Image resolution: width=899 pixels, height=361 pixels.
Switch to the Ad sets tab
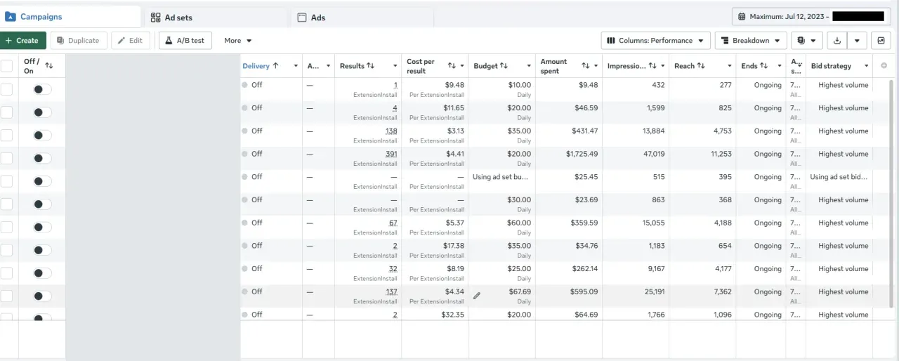click(216, 18)
